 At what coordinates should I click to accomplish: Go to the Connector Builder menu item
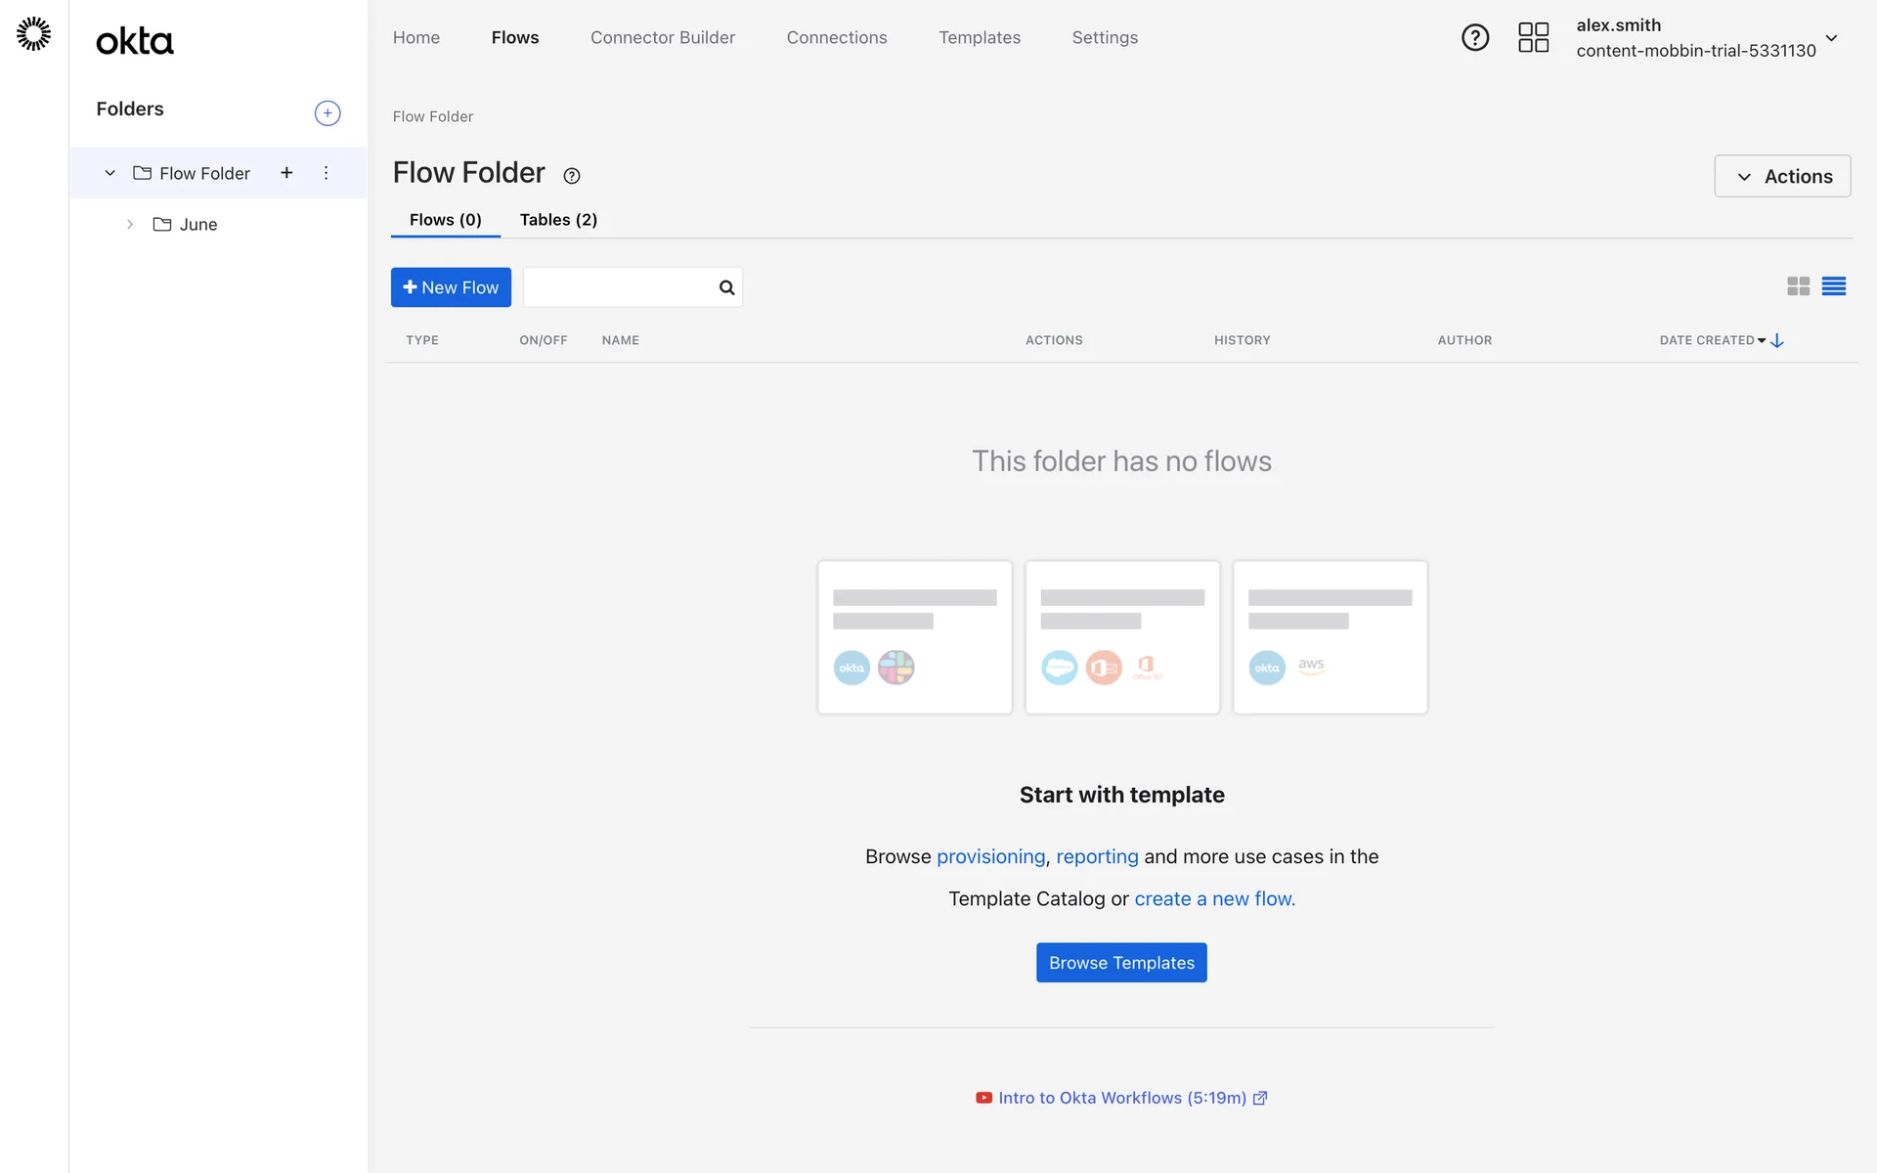[x=662, y=37]
